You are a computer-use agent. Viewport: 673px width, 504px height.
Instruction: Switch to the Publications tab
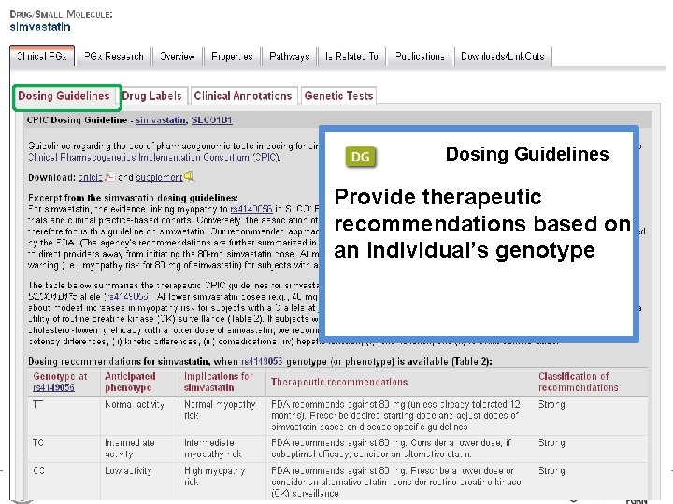tap(420, 56)
